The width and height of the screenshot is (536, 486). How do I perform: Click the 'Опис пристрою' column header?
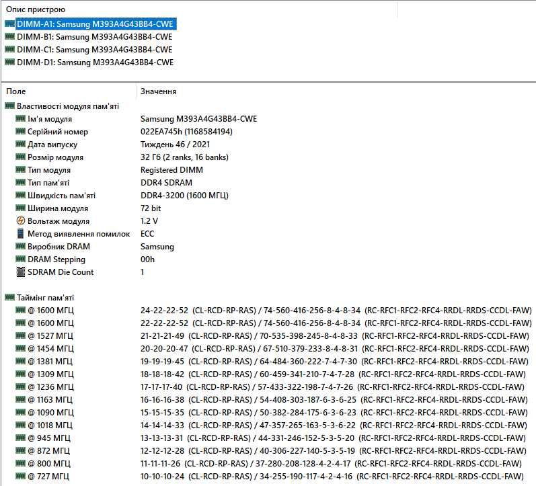coord(36,9)
